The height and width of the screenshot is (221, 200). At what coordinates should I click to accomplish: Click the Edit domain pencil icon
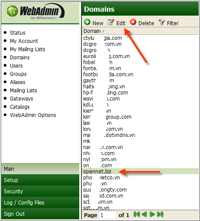111,22
